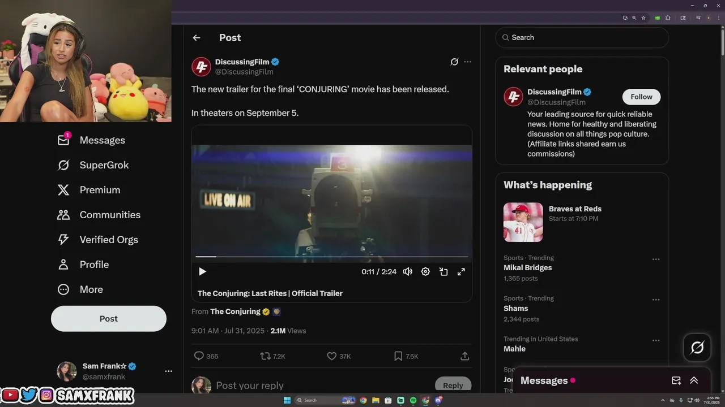Open the taskbar volume control

pos(697,400)
